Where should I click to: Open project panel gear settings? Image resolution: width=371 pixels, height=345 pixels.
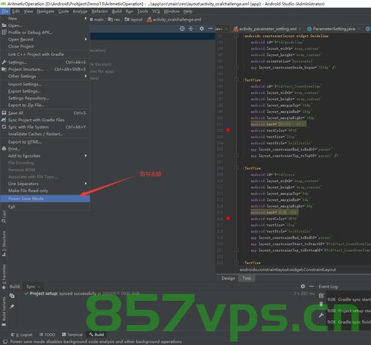tap(201, 28)
